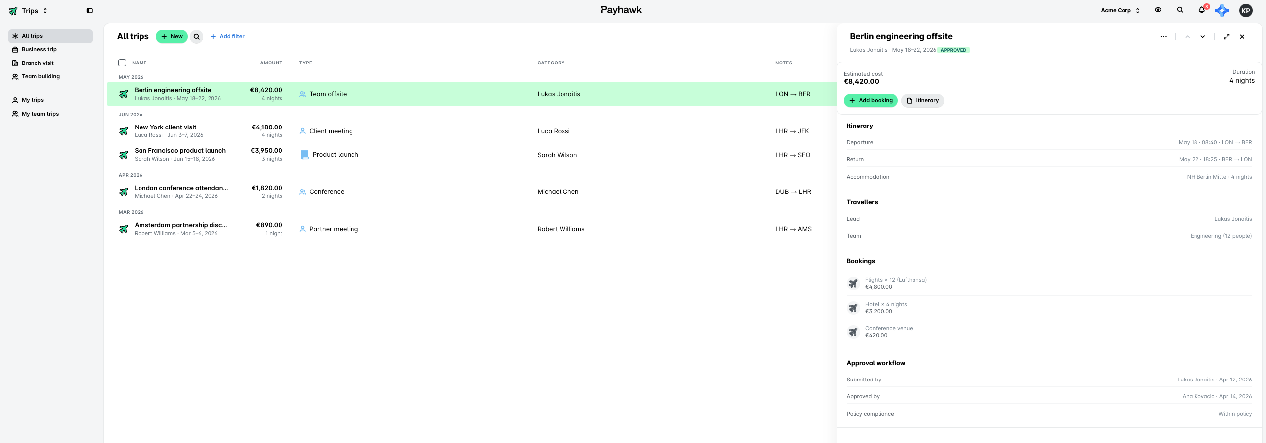This screenshot has width=1266, height=443.
Task: Click plane icon of New York client visit
Action: [124, 131]
